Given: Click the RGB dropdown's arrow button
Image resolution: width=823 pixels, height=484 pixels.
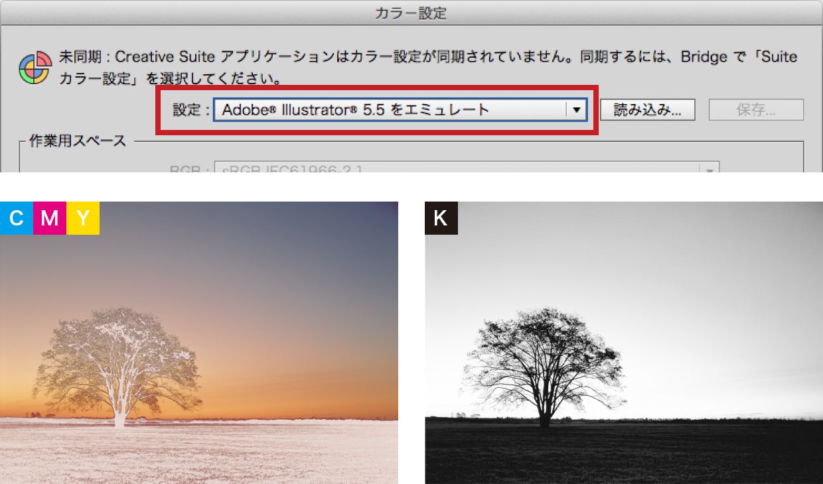Looking at the screenshot, I should 710,169.
